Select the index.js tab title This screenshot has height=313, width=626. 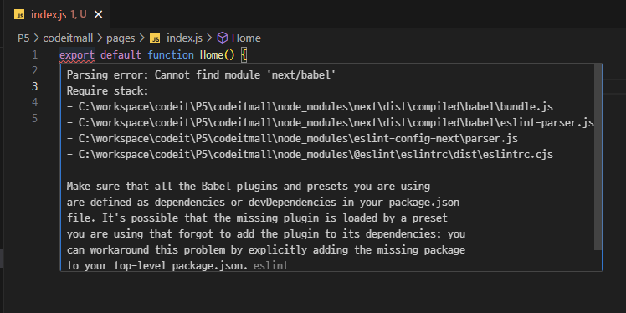click(x=49, y=15)
